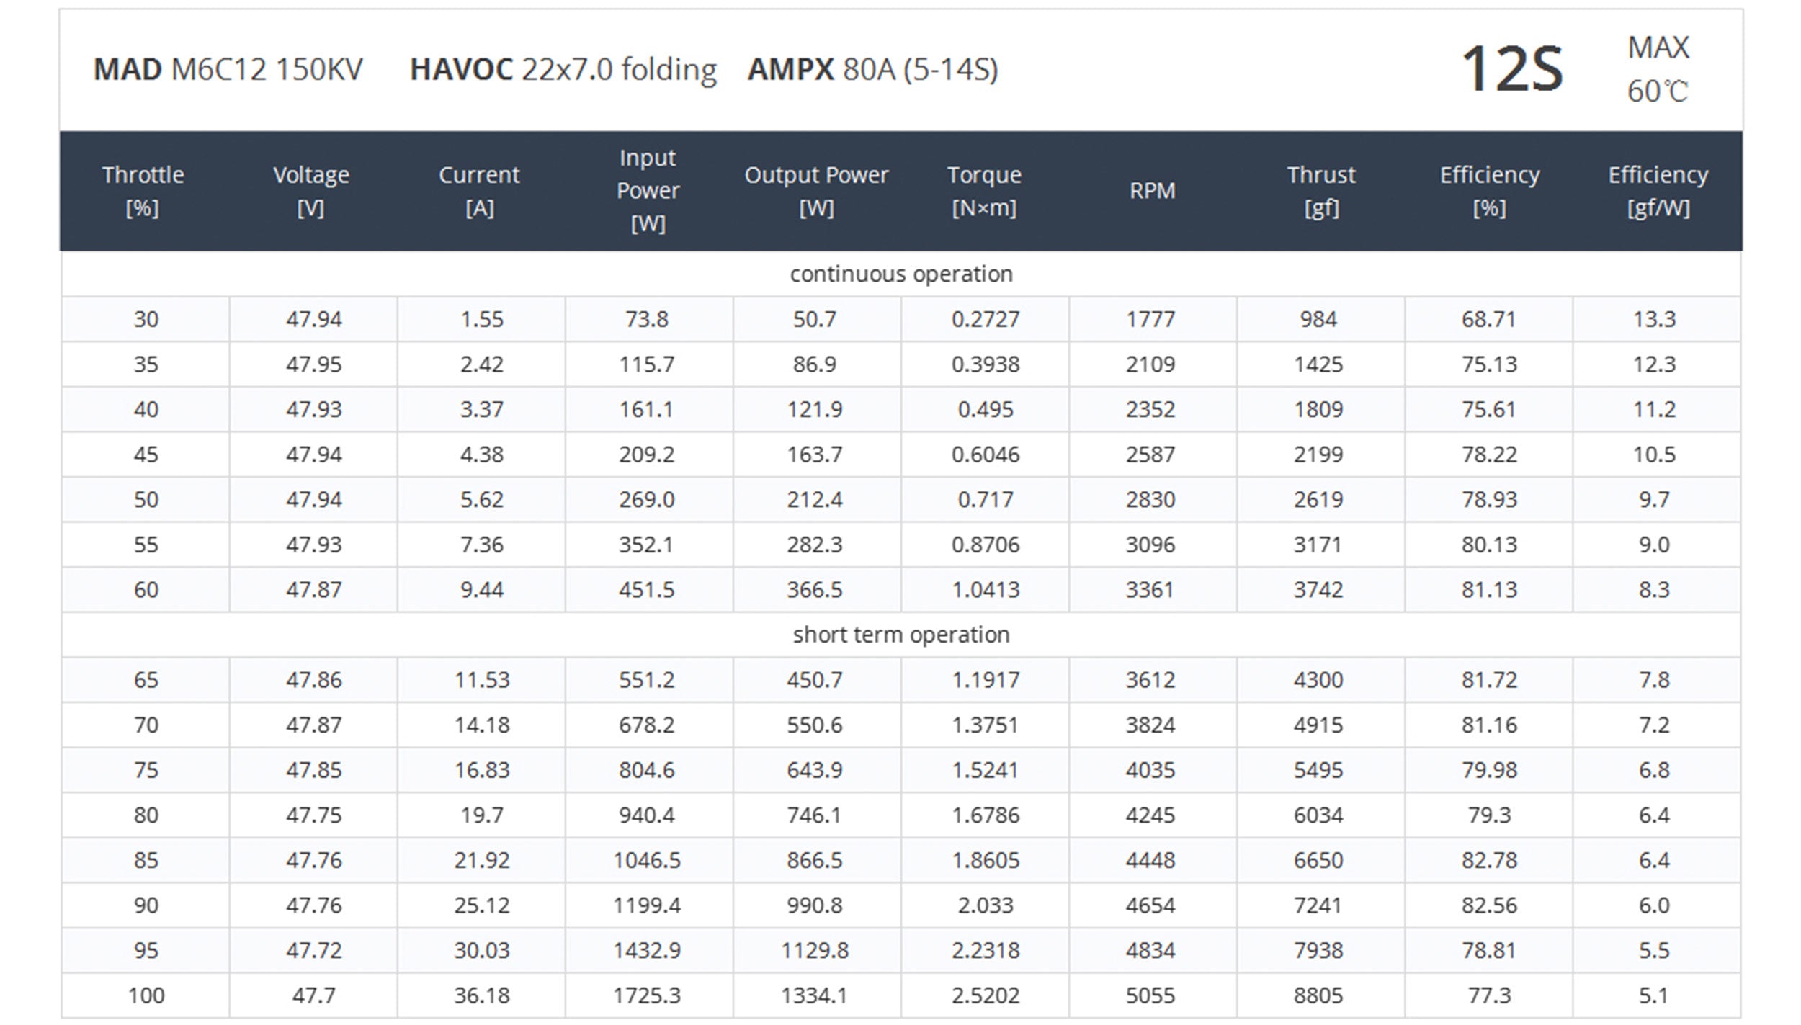
Task: Click the Voltage [V] column header
Action: (x=311, y=191)
